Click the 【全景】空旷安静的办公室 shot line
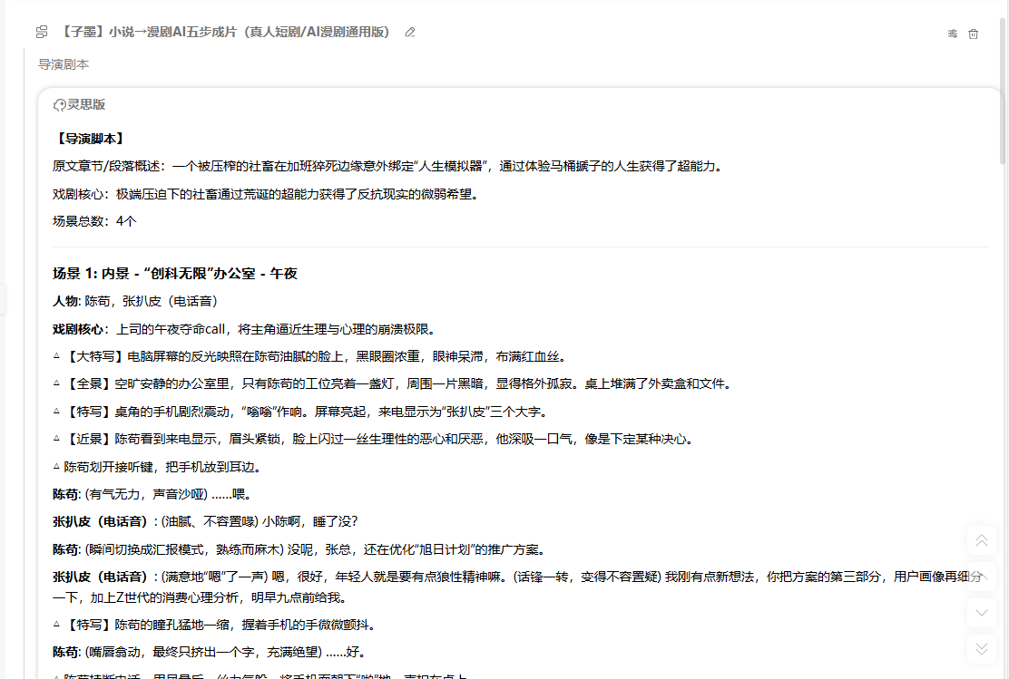Screen dimensions: 1009x679 394,384
